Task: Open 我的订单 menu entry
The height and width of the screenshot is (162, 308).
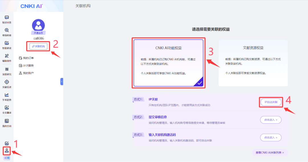Action: (28, 58)
